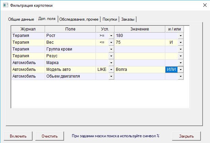Click the window icon in the title bar

pyautogui.click(x=5, y=5)
